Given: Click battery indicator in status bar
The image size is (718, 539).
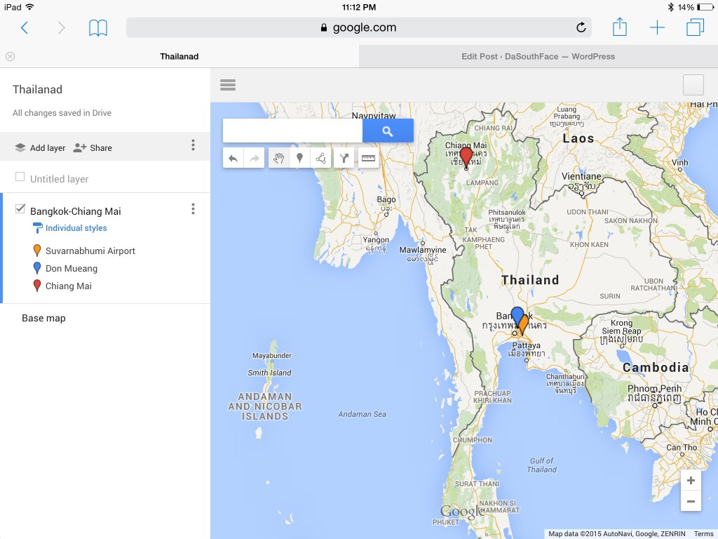Looking at the screenshot, I should click(x=705, y=7).
